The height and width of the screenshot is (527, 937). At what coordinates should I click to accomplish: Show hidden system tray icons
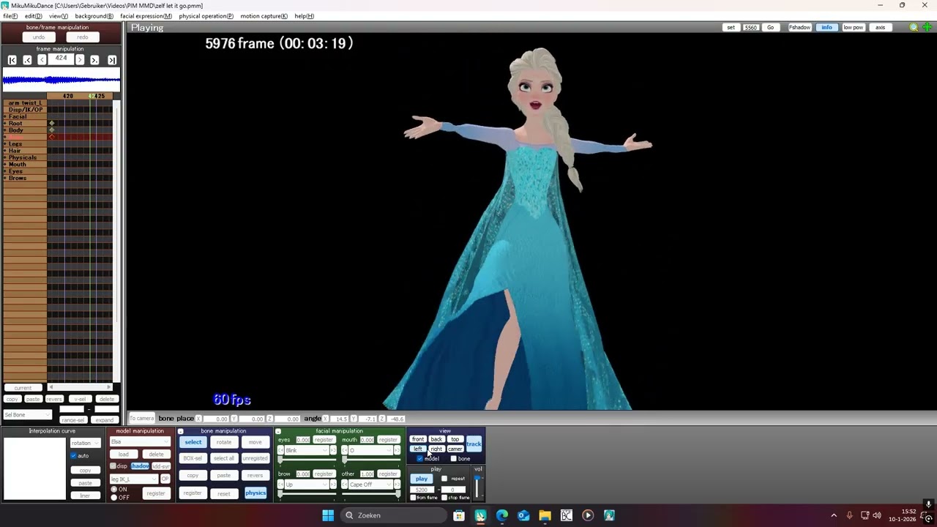(834, 515)
